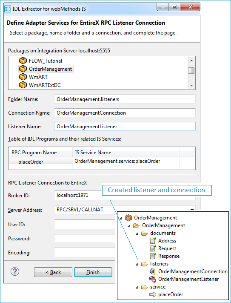Select the OrderManagementConnection adapter icon
The width and height of the screenshot is (231, 303).
pos(152,271)
